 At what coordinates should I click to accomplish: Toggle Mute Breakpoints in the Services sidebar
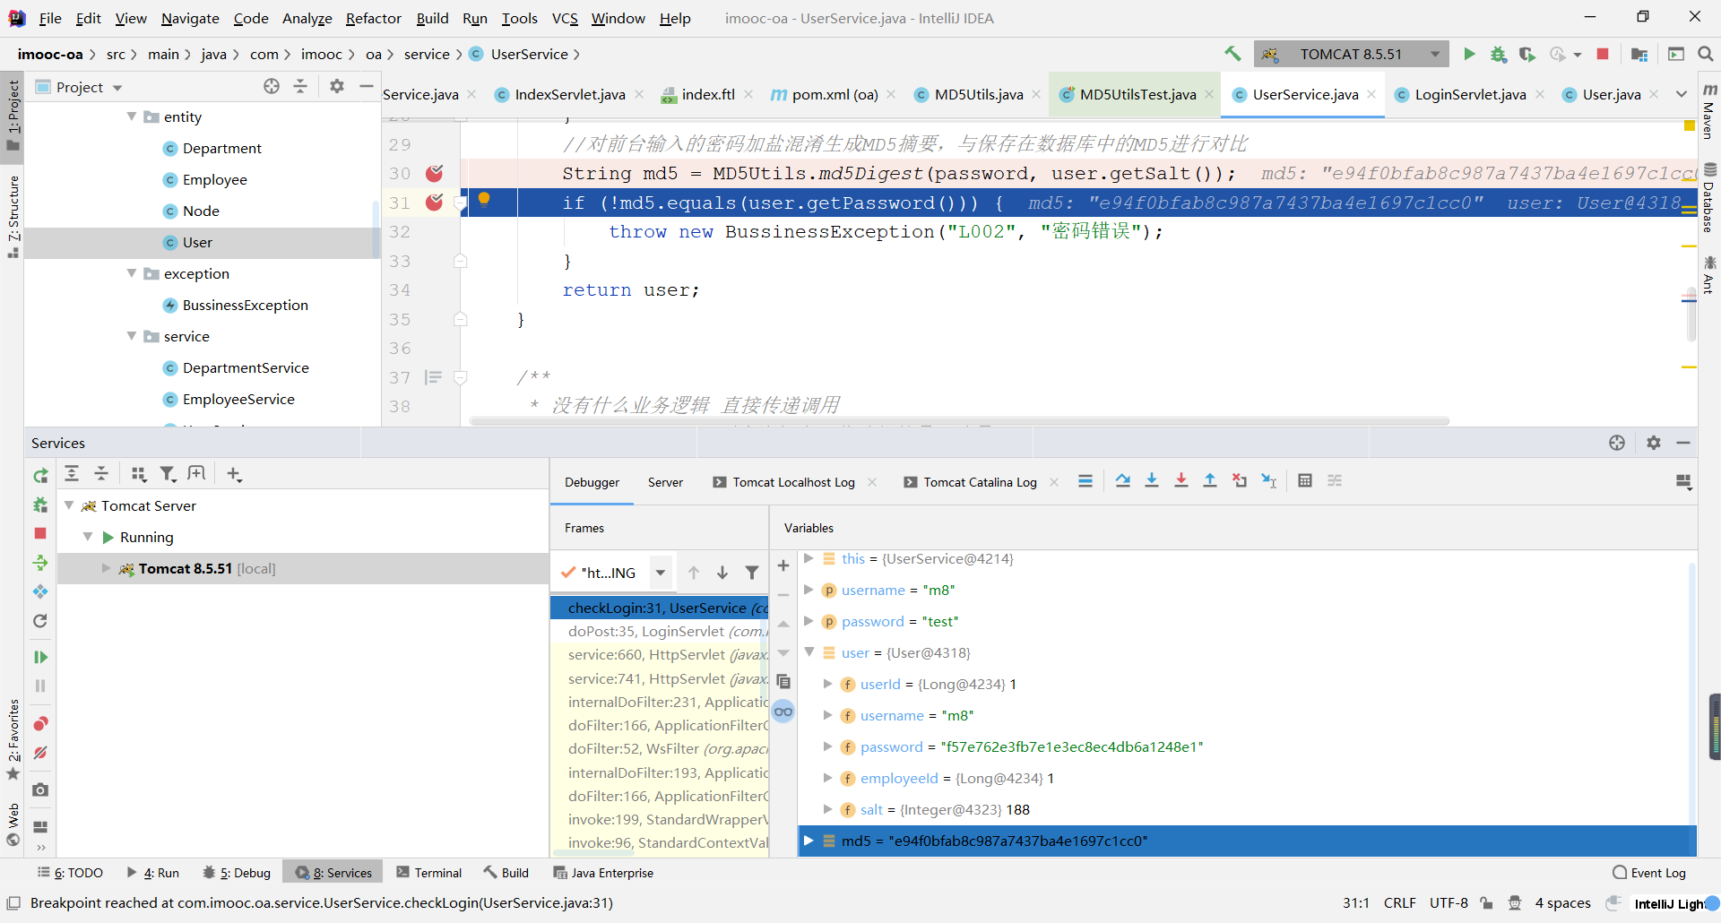[40, 753]
